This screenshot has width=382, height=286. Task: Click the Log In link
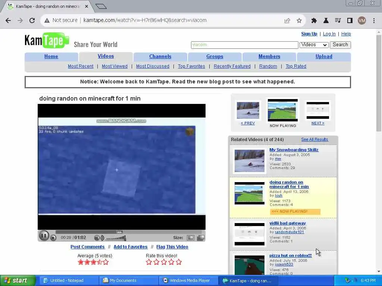pyautogui.click(x=329, y=34)
